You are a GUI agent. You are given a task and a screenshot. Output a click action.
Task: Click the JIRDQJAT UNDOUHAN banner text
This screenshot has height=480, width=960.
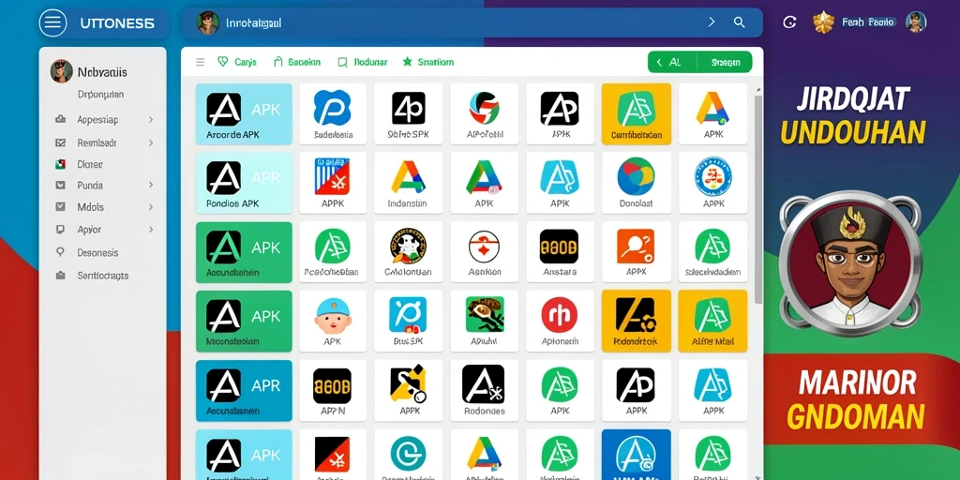(853, 115)
